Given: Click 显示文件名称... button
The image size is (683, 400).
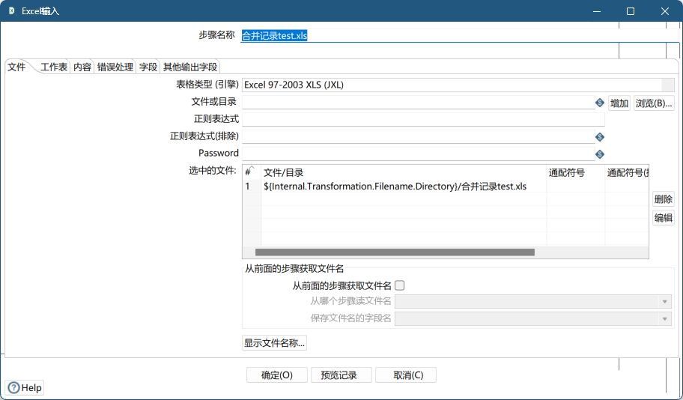Looking at the screenshot, I should coord(274,343).
